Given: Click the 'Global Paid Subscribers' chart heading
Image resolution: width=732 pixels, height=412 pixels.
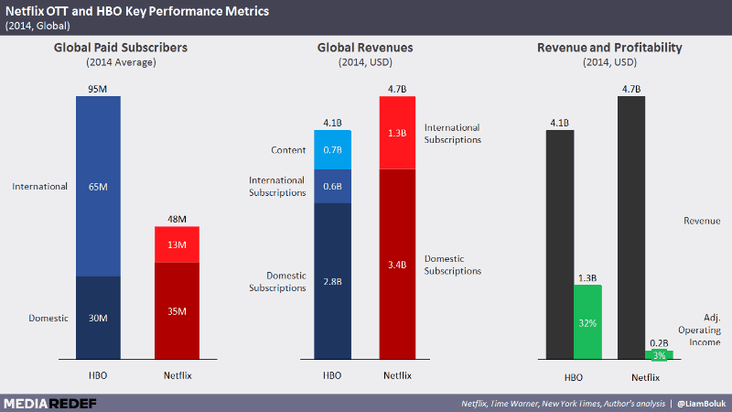Looking at the screenshot, I should [x=121, y=48].
